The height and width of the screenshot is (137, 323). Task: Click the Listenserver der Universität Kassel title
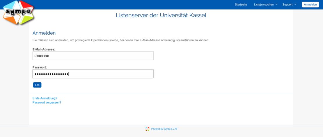pyautogui.click(x=161, y=15)
